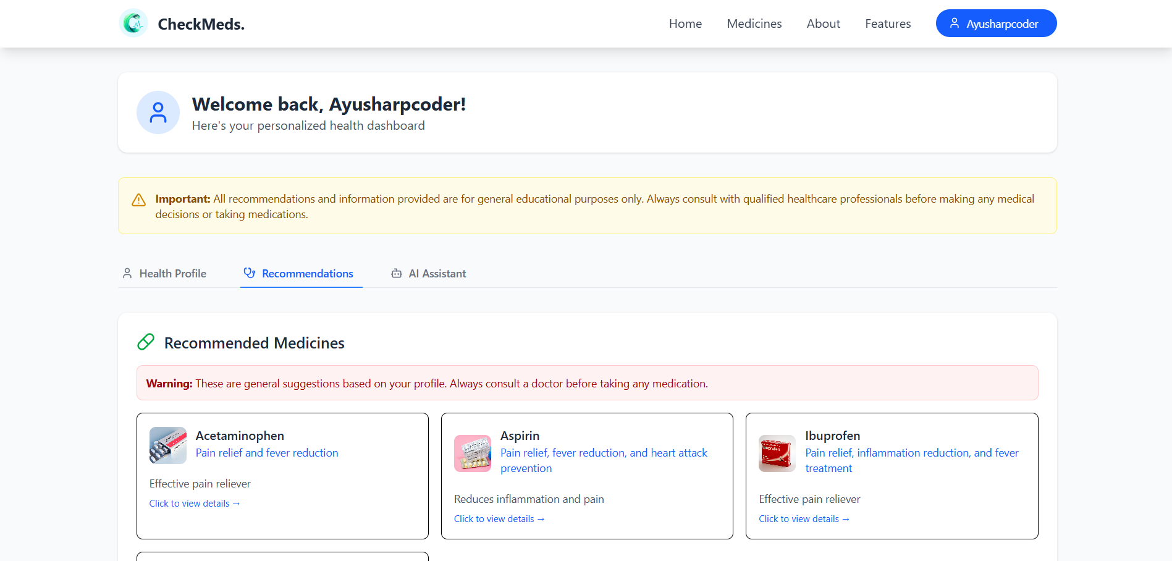Click 'Effective pain reliever' under Acetaminophen
Screen dimensions: 1172x561
pyautogui.click(x=200, y=484)
